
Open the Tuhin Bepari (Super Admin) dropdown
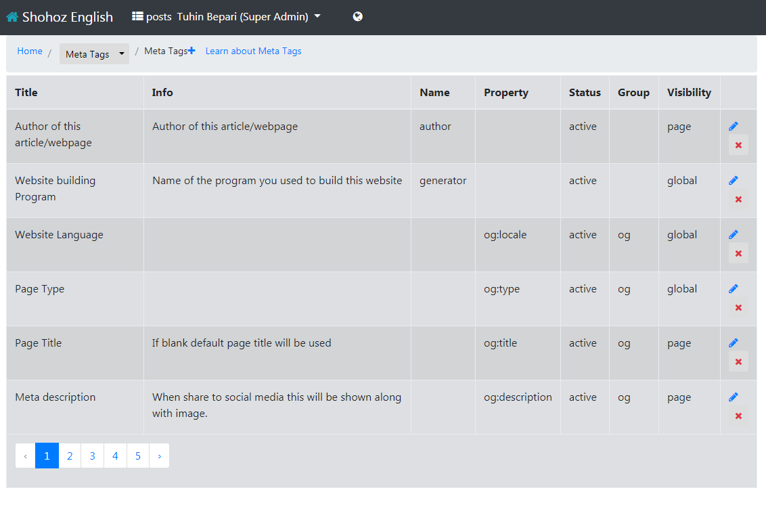(x=248, y=17)
